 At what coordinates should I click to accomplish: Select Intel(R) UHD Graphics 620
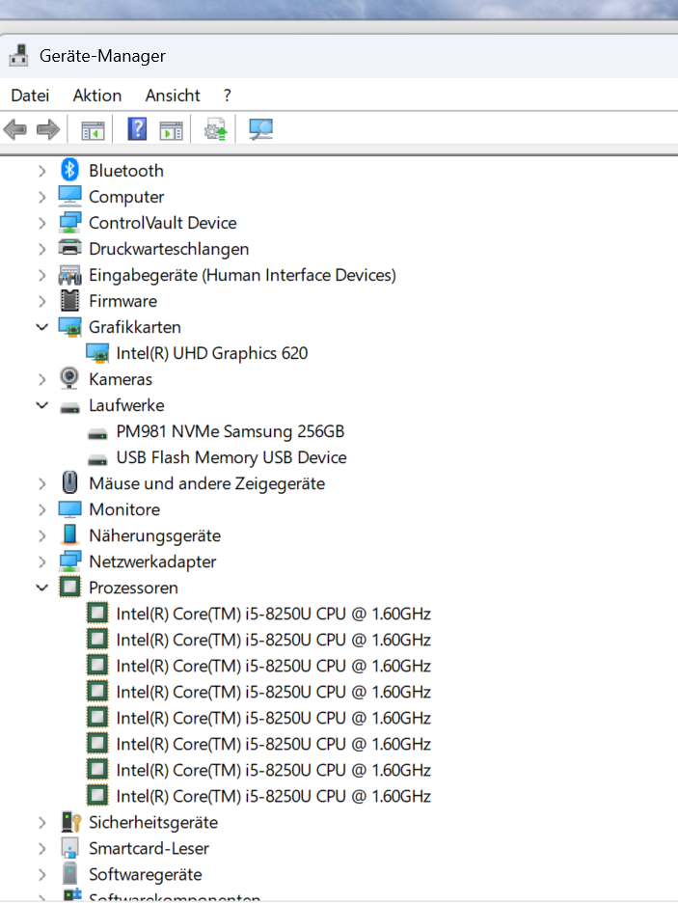pos(212,353)
